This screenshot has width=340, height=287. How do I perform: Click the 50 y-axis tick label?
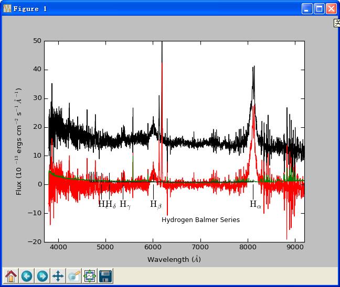[37, 41]
